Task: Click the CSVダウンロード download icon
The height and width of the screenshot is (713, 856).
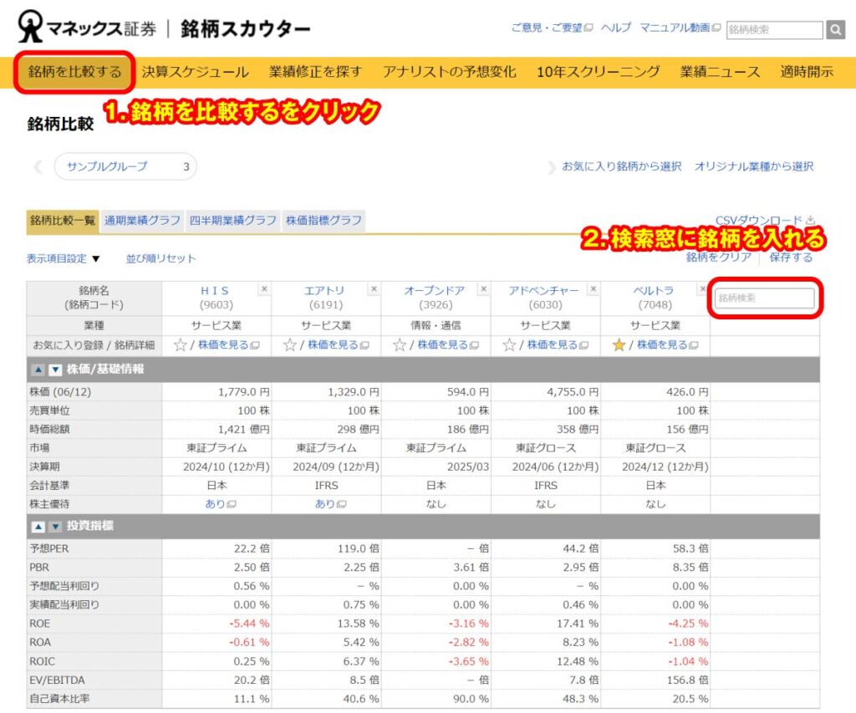Action: (810, 220)
